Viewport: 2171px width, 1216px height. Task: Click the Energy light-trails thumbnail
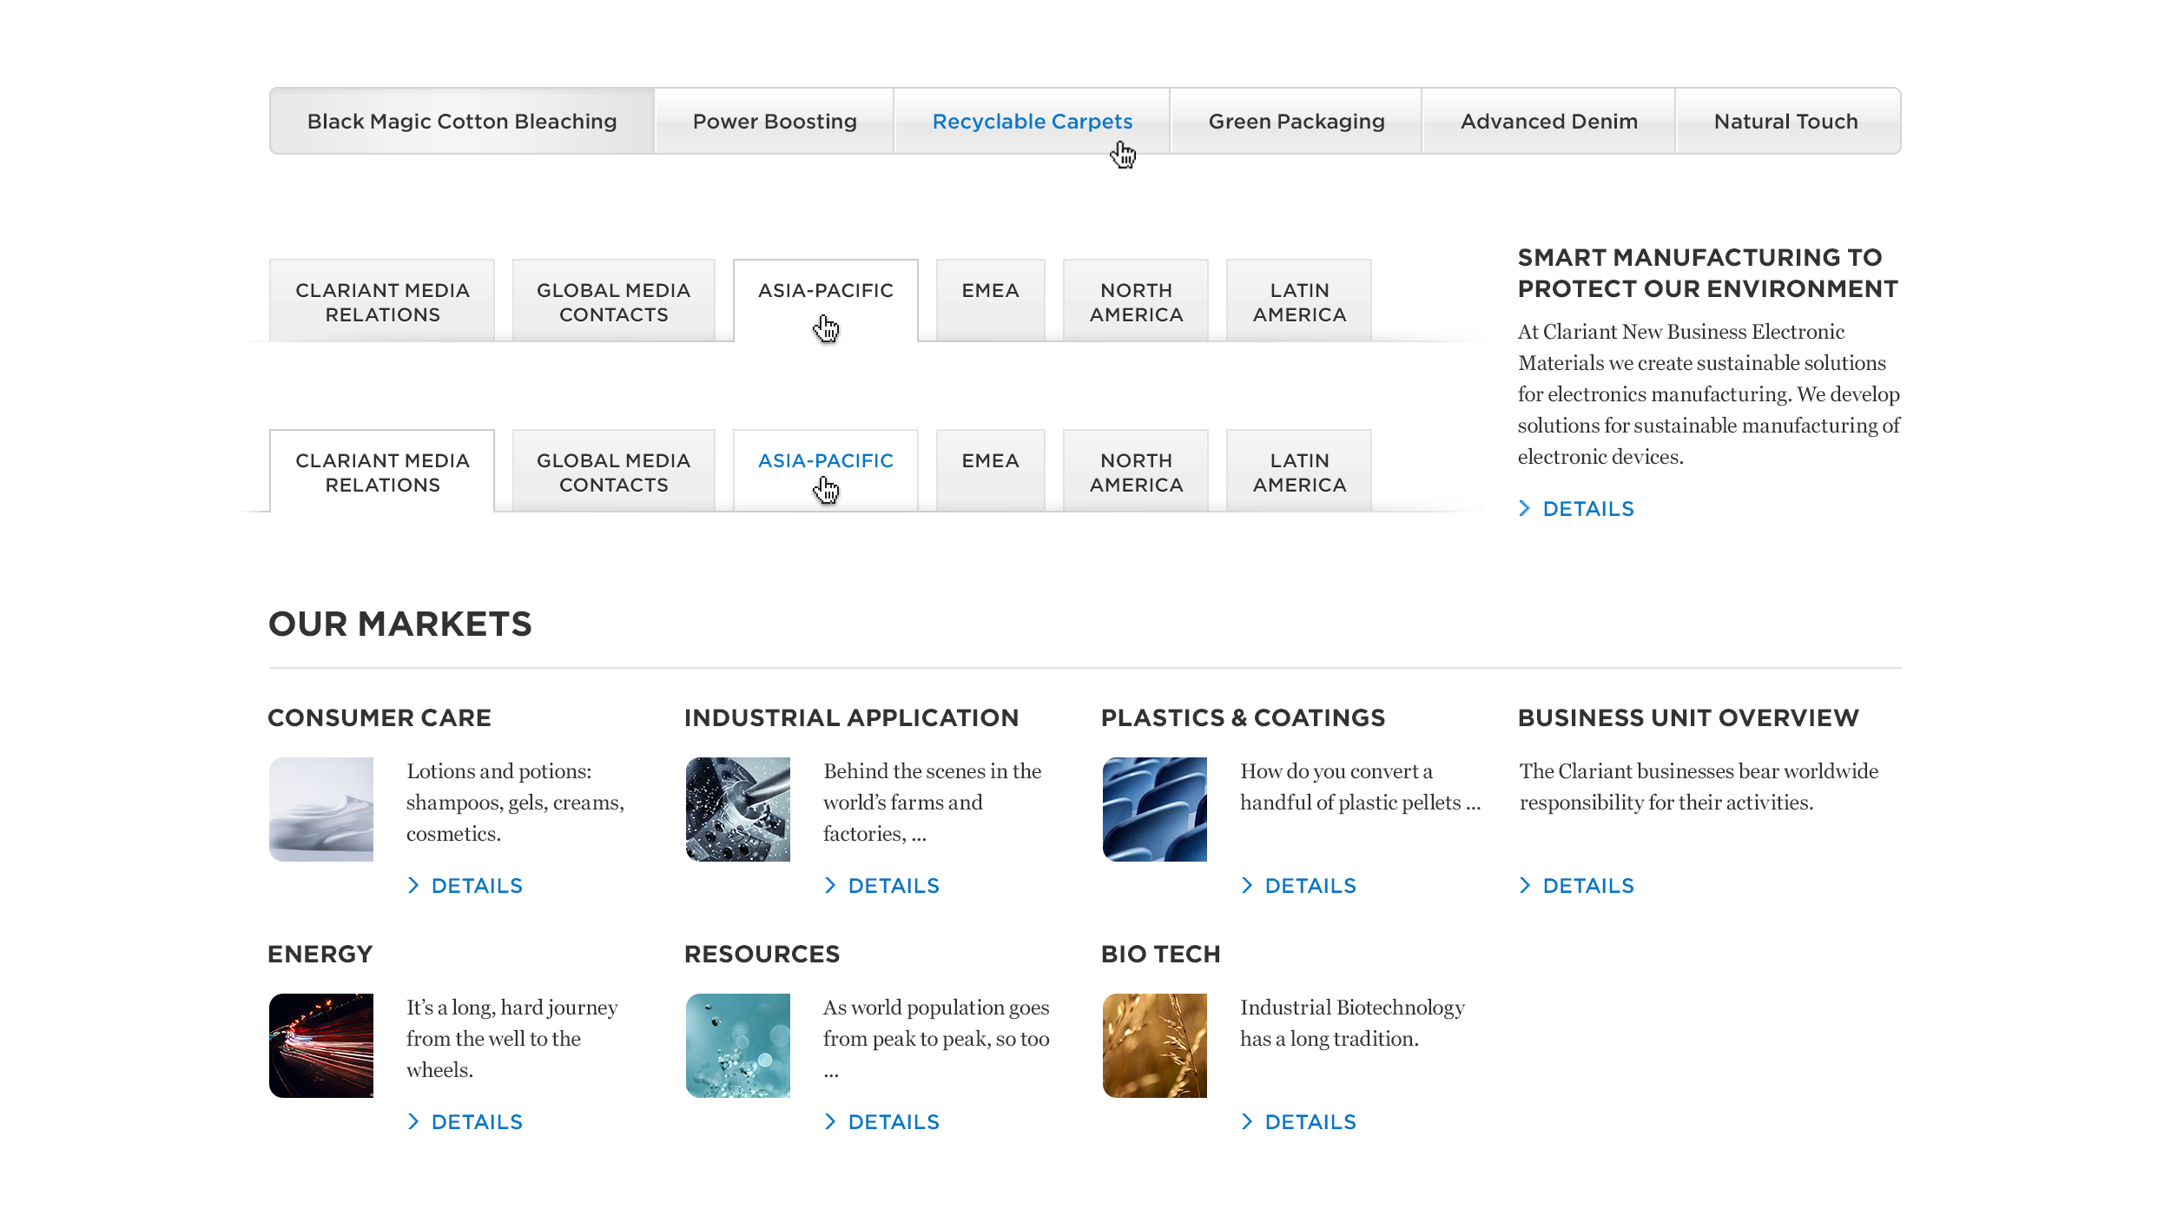coord(321,1046)
